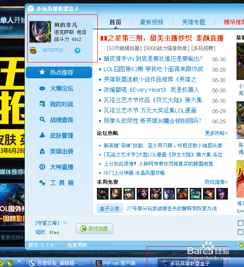Screen dimensions: 244x267
Task: Select 热点推荐 star icon in sidebar
Action: click(x=42, y=72)
